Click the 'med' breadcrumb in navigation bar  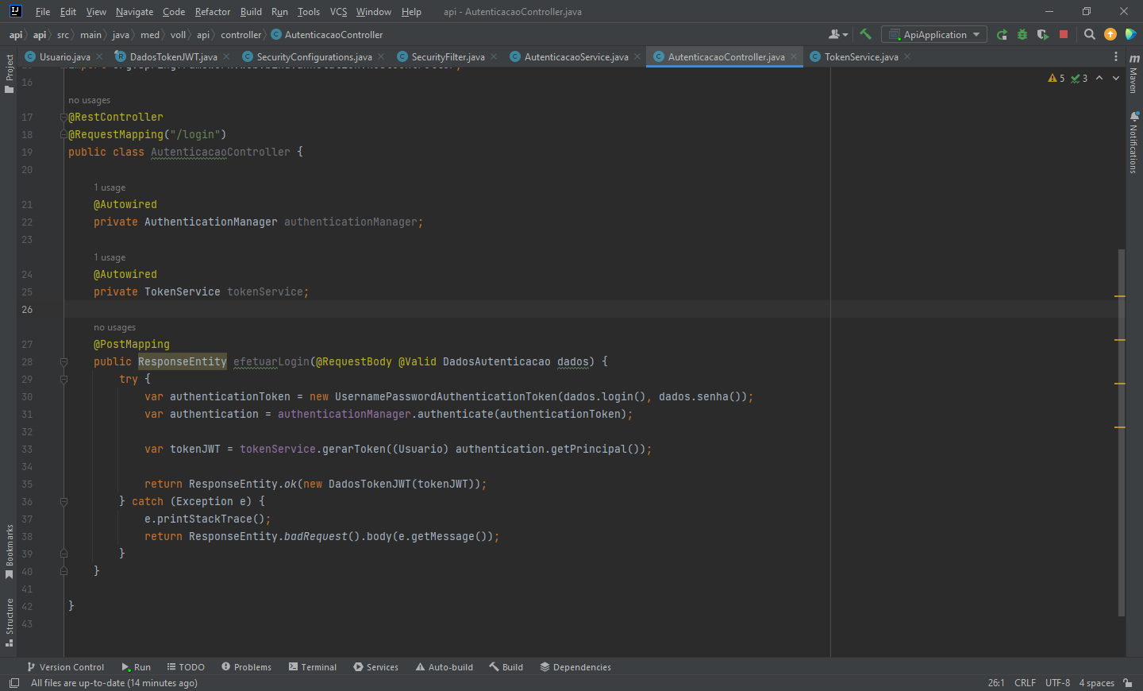(x=149, y=34)
